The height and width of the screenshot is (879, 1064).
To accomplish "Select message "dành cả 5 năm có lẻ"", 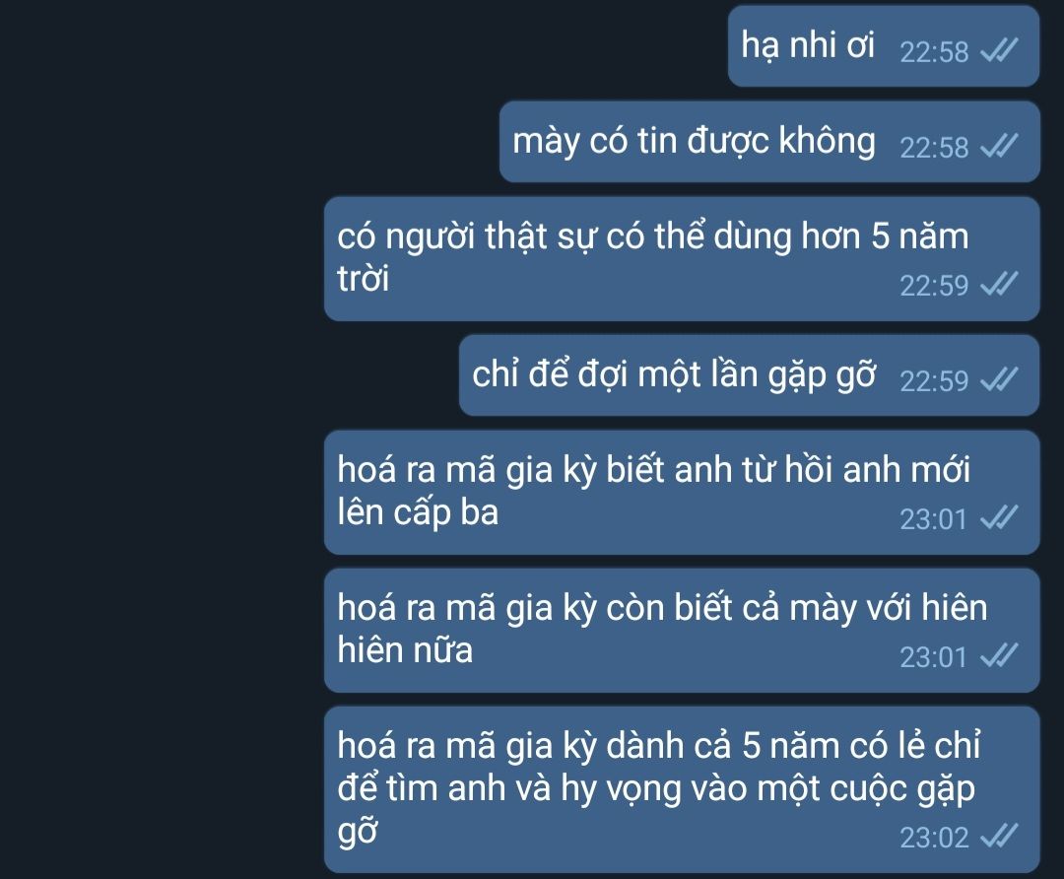I will tap(682, 789).
